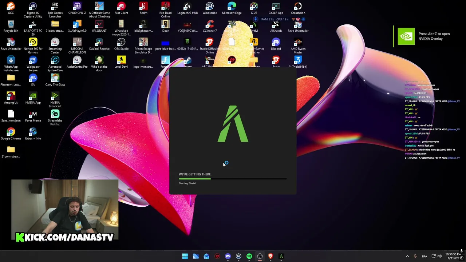Open the Discord desktop shortcut
466x262 pixels.
point(276,44)
